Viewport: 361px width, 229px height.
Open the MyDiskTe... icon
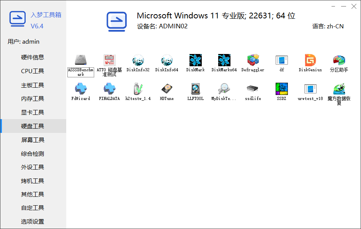[x=224, y=92]
